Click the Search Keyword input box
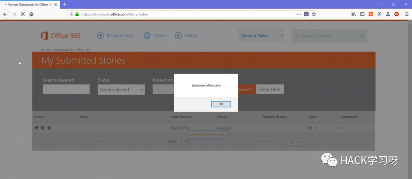The height and width of the screenshot is (179, 412). point(66,89)
